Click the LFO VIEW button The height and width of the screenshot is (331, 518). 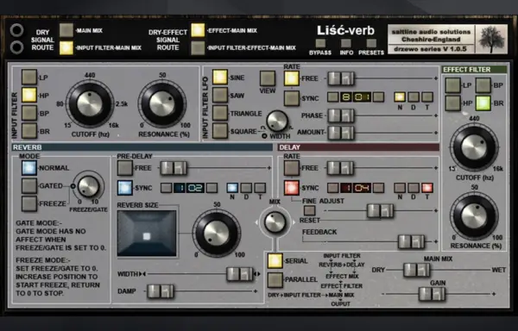(x=268, y=78)
